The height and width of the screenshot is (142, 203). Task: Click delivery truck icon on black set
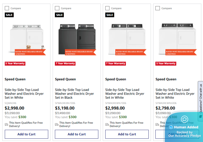point(57,124)
